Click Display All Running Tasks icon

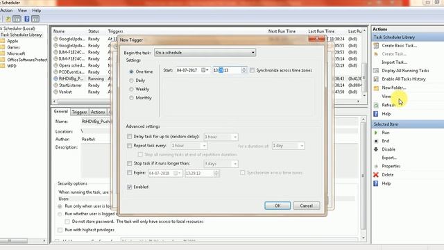[376, 71]
